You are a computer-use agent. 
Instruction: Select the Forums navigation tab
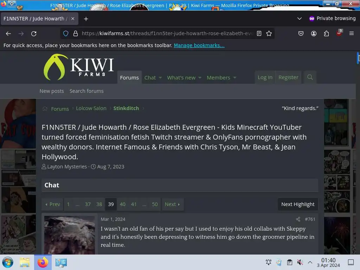tap(129, 78)
